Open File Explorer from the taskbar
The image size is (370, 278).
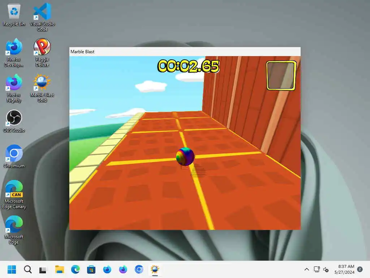point(60,269)
